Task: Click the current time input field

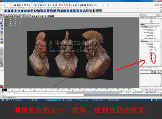Action: point(137,90)
